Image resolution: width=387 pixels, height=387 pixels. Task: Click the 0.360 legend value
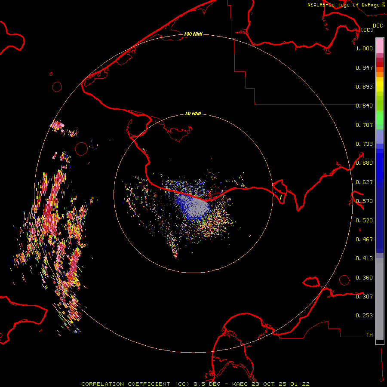[364, 278]
